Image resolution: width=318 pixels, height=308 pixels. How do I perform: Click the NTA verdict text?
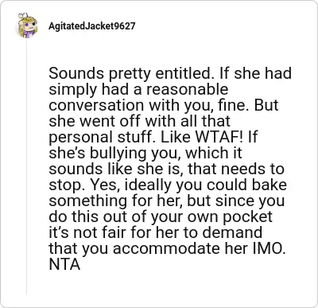click(64, 265)
